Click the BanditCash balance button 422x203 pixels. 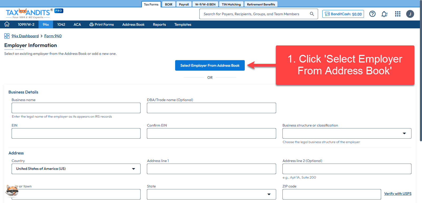[x=343, y=14]
